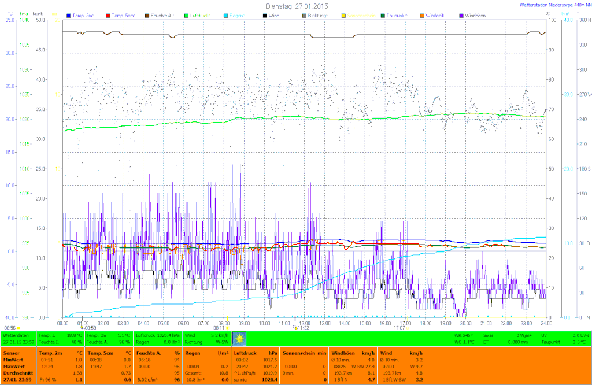Click the sunny weather icon
The height and width of the screenshot is (385, 592).
pos(238,339)
